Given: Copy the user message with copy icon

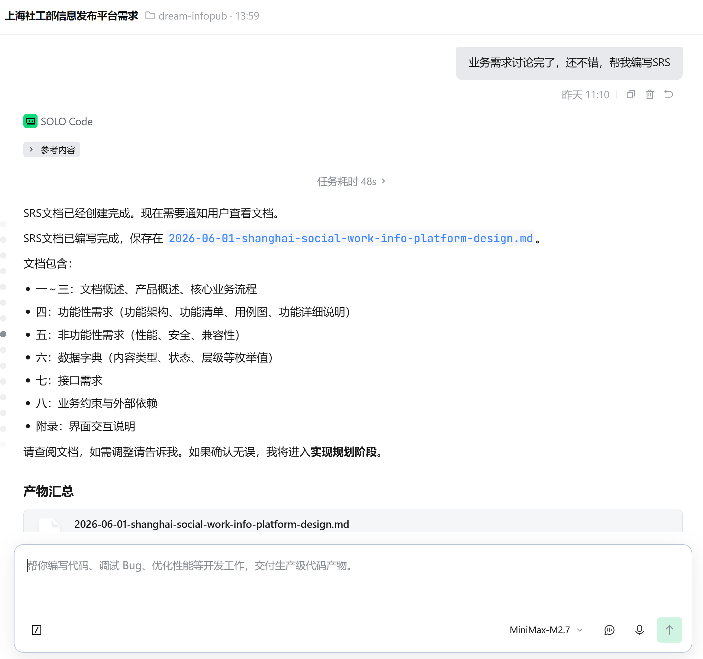Looking at the screenshot, I should click(x=630, y=94).
